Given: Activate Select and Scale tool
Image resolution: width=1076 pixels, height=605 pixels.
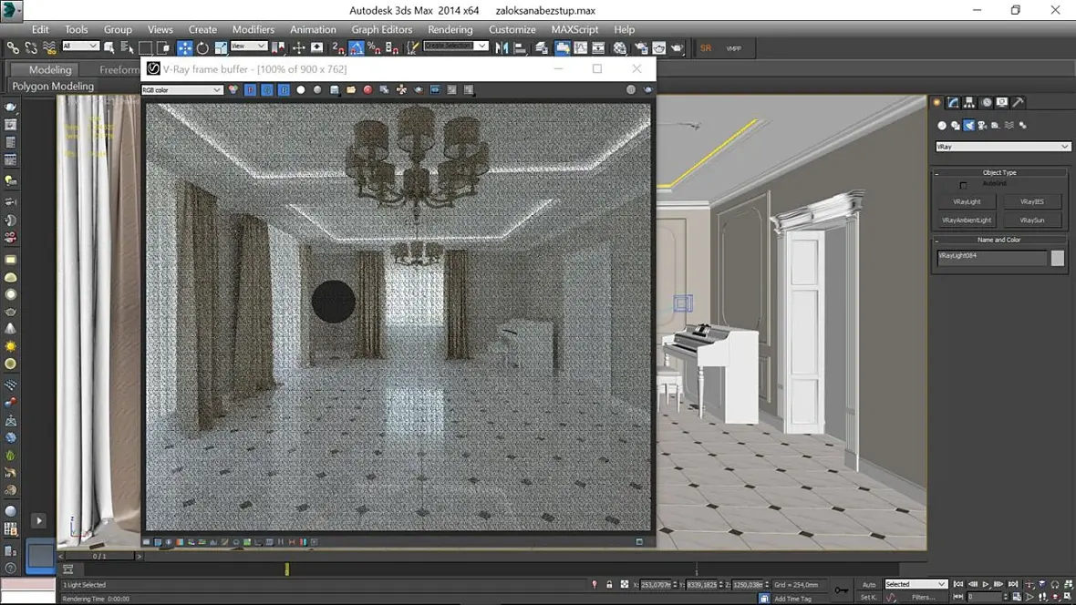Looking at the screenshot, I should click(221, 48).
